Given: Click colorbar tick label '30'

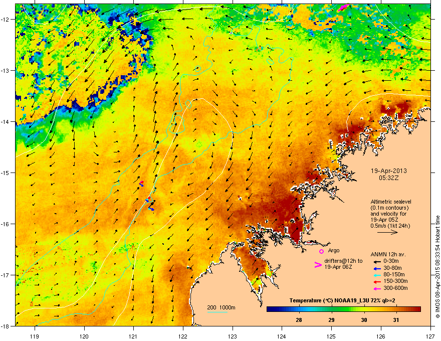Looking at the screenshot, I should point(364,320).
